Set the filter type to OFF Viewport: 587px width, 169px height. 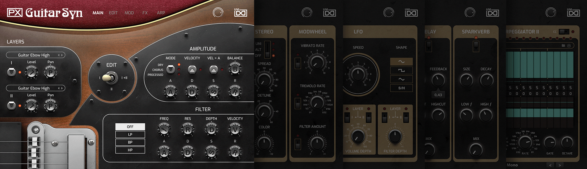tap(130, 127)
